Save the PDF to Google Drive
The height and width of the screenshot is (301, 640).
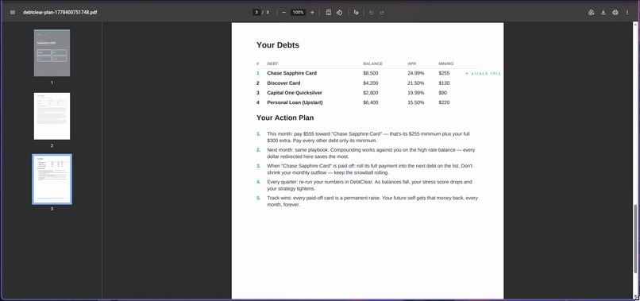[x=591, y=12]
